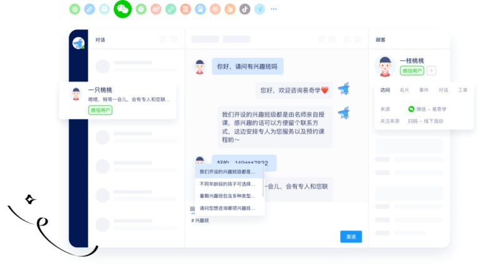Click avatar in 一只桃桃 conversation card
The height and width of the screenshot is (268, 481).
tap(76, 93)
